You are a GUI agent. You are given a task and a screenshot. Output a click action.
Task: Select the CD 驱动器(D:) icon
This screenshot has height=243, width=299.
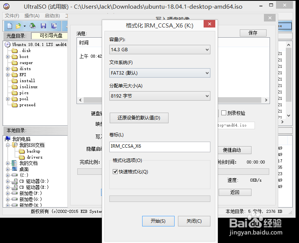coord(14,181)
